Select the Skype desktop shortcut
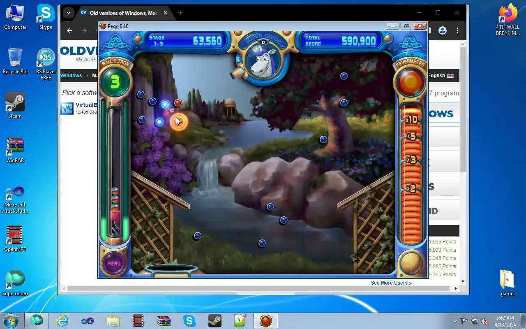Viewport: 526px width, 329px height. (46, 17)
